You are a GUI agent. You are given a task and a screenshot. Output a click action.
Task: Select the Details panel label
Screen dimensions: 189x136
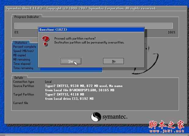19,78
